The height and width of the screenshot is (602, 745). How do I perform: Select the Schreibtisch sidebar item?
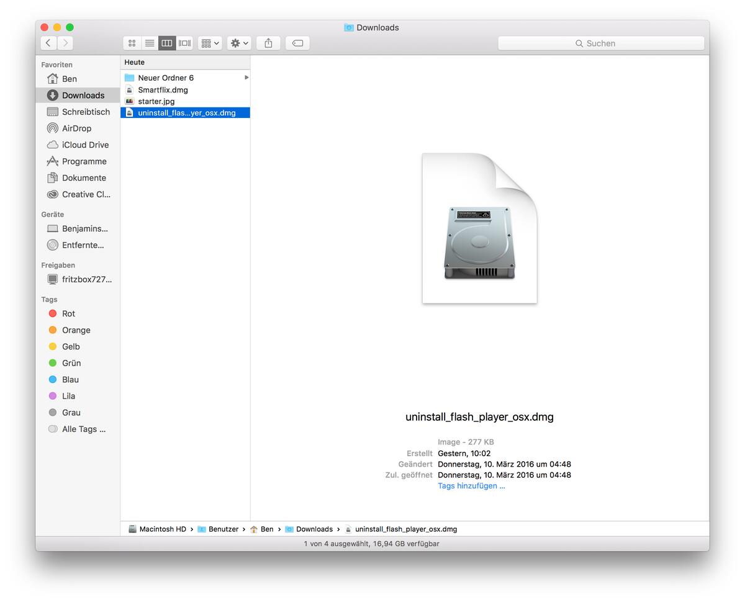[86, 112]
